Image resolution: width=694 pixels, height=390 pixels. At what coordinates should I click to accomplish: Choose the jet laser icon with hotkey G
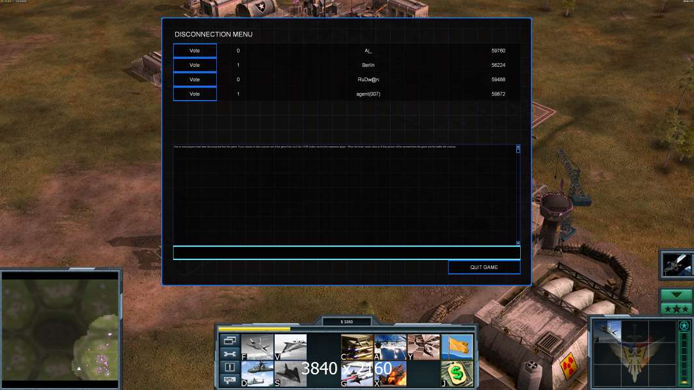click(357, 374)
